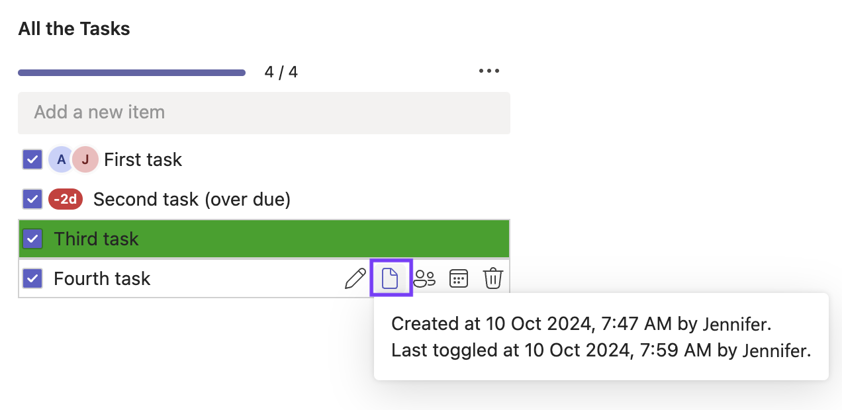Click the Add a new item field
Viewport: 842px width, 410px height.
tap(264, 112)
